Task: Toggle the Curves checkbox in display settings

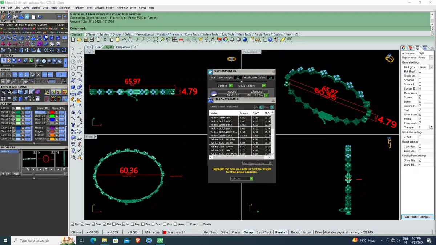Action: [420, 97]
